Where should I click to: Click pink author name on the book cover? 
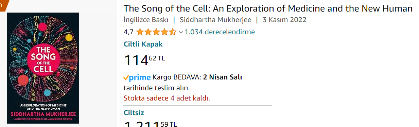pyautogui.click(x=43, y=113)
